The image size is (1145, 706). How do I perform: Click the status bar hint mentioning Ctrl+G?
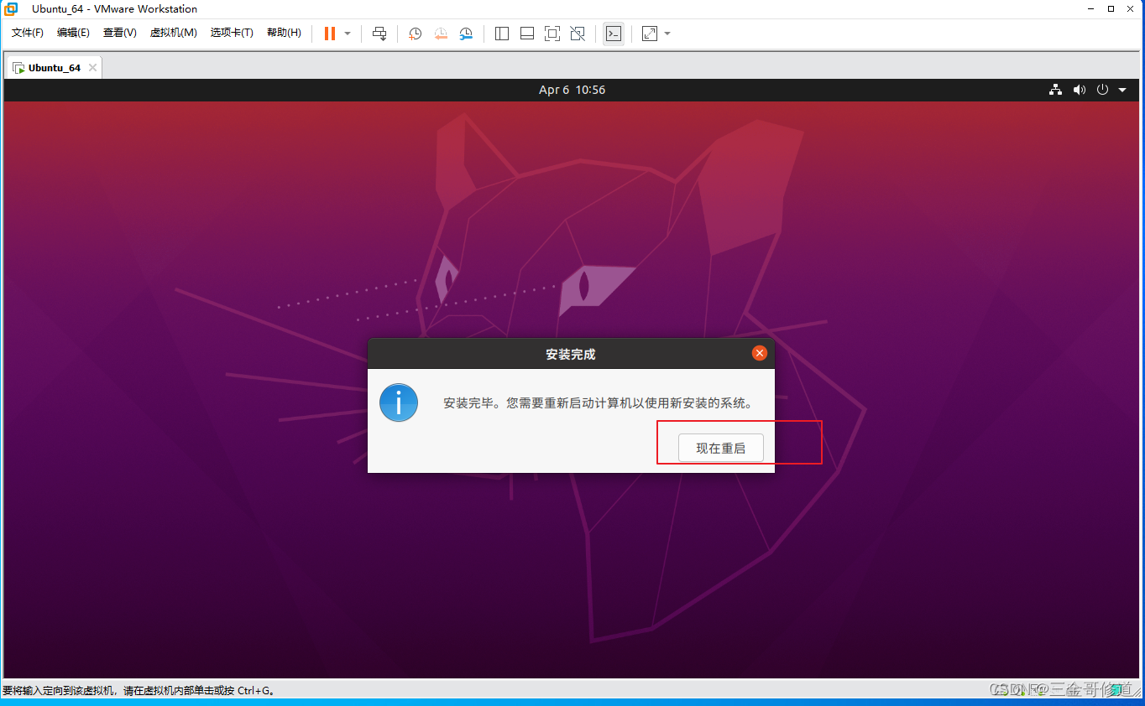point(139,691)
